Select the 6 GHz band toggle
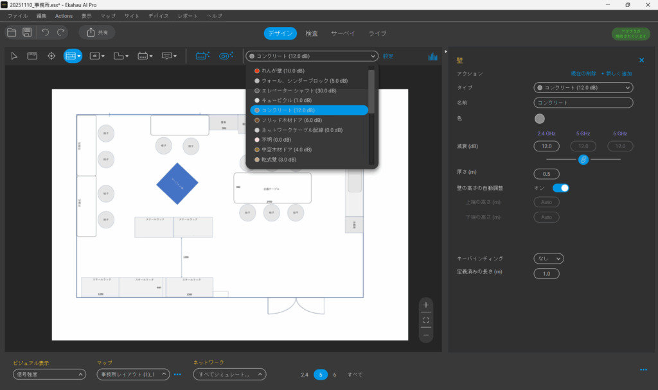This screenshot has width=658, height=390. 334,375
